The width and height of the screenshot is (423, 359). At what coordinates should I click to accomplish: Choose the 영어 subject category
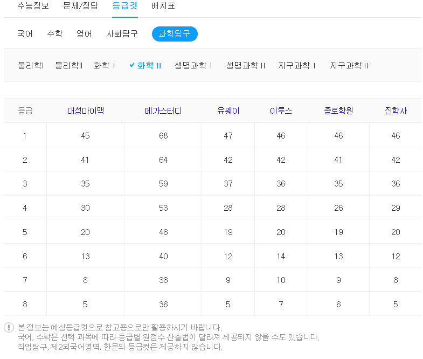tap(84, 34)
